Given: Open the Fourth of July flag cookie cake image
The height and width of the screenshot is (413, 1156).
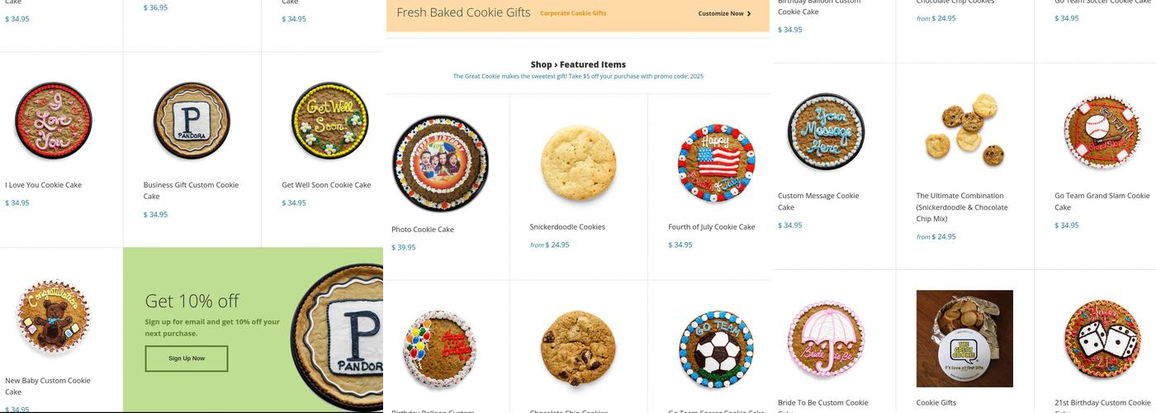Looking at the screenshot, I should coord(717,164).
